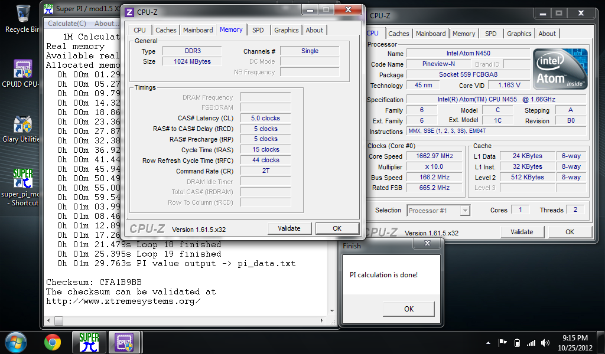Click the xtremesystems.org URL text
This screenshot has height=354, width=605.
tap(123, 301)
